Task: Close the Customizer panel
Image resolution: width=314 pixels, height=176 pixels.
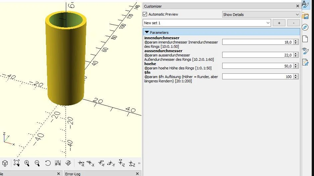Action: tap(297, 6)
